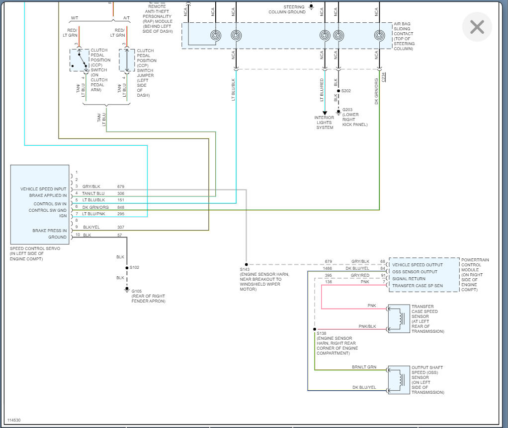Click the 114530 diagram number
Viewport: 508px width, 428px height.
click(x=14, y=420)
